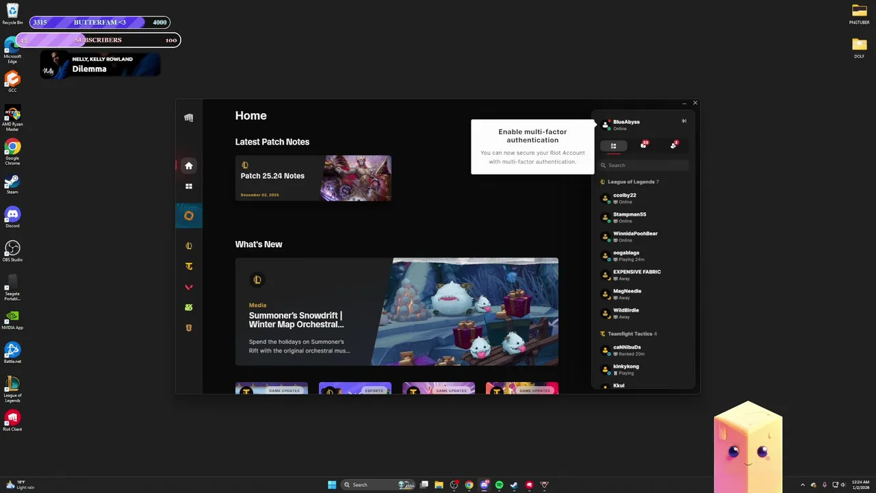876x493 pixels.
Task: Open Recycle Bin on desktop
Action: pos(12,14)
